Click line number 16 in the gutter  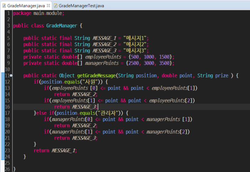point(7,107)
